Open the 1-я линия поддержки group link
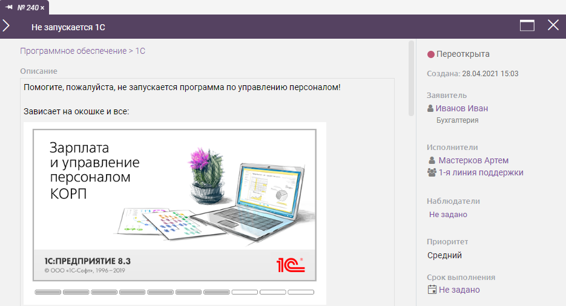The image size is (566, 306). (481, 172)
